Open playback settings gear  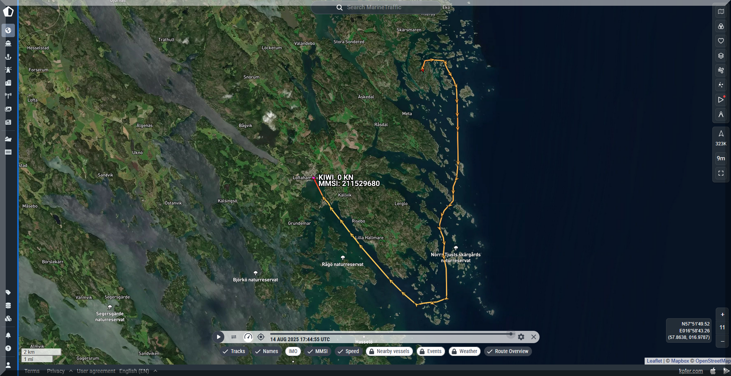pos(521,337)
